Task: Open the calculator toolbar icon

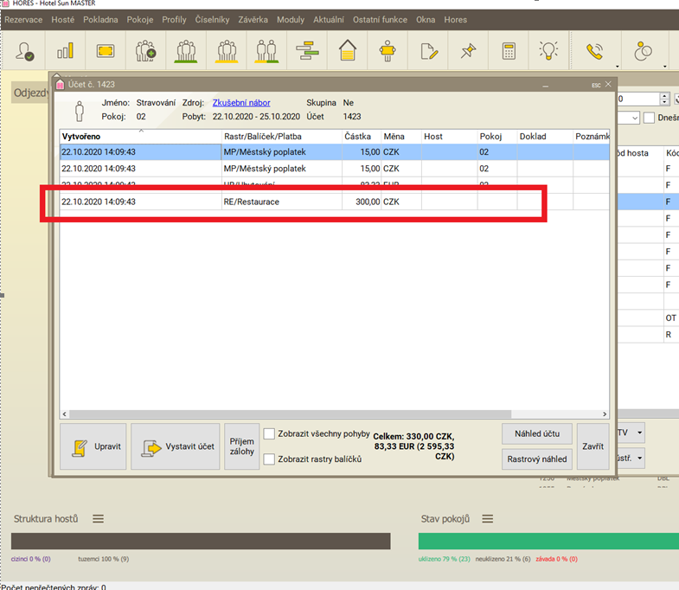Action: pyautogui.click(x=509, y=51)
